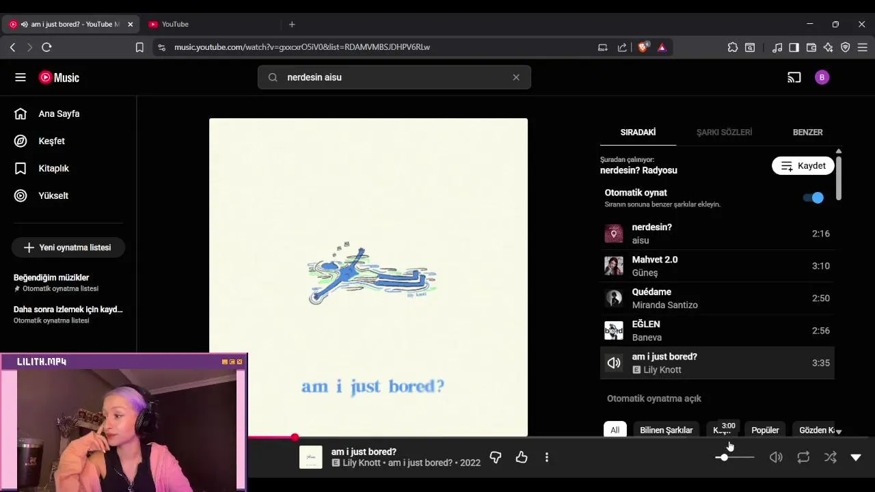Image resolution: width=875 pixels, height=492 pixels.
Task: Save the queue with Kaydet button
Action: [x=803, y=166]
